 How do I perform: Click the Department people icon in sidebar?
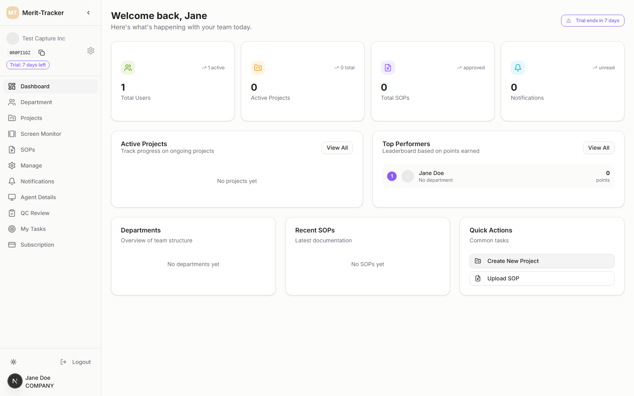coord(12,102)
